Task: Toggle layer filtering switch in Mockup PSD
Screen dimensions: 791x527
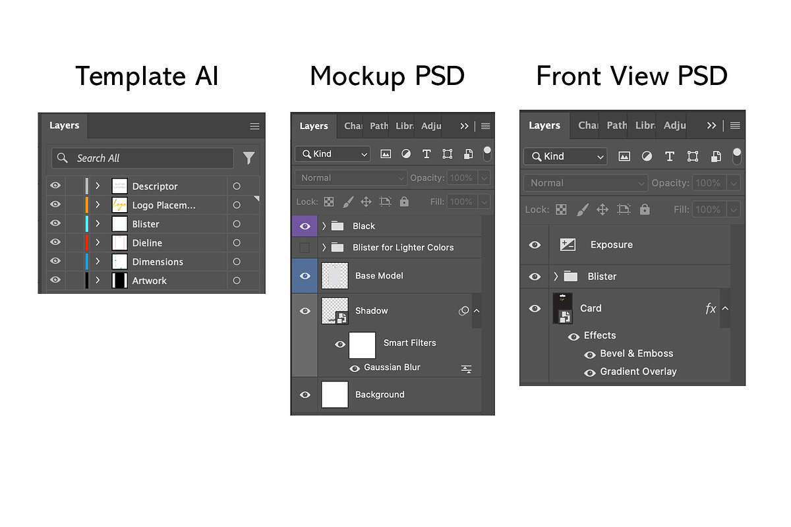Action: 487,154
